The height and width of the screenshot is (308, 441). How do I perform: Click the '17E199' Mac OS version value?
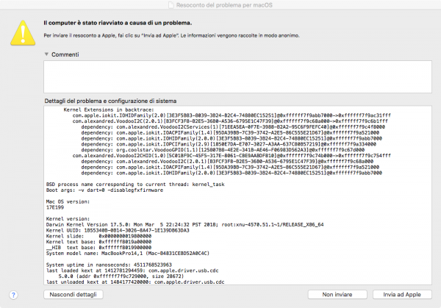coord(55,207)
